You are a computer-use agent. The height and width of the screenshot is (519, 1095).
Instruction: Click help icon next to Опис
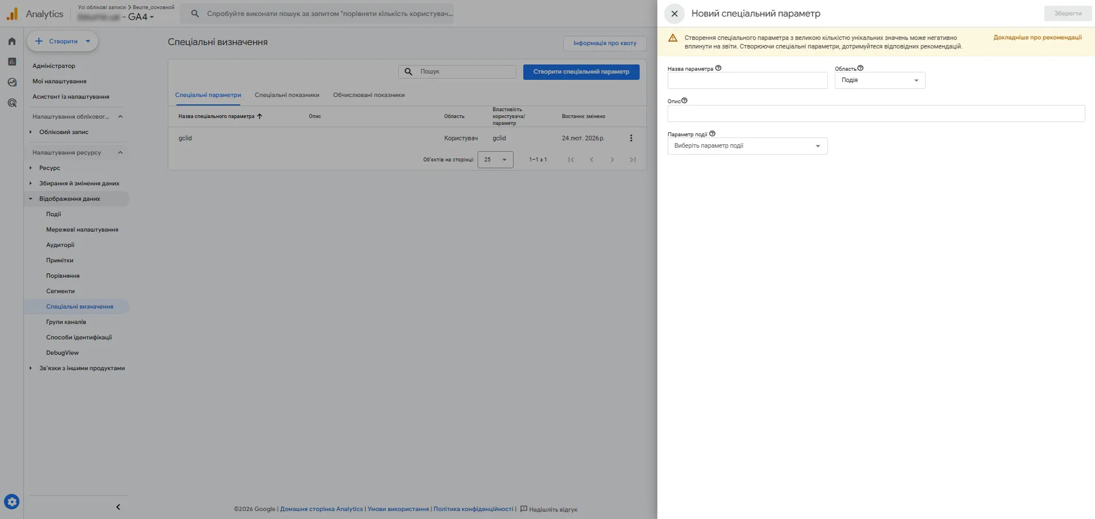click(x=684, y=100)
